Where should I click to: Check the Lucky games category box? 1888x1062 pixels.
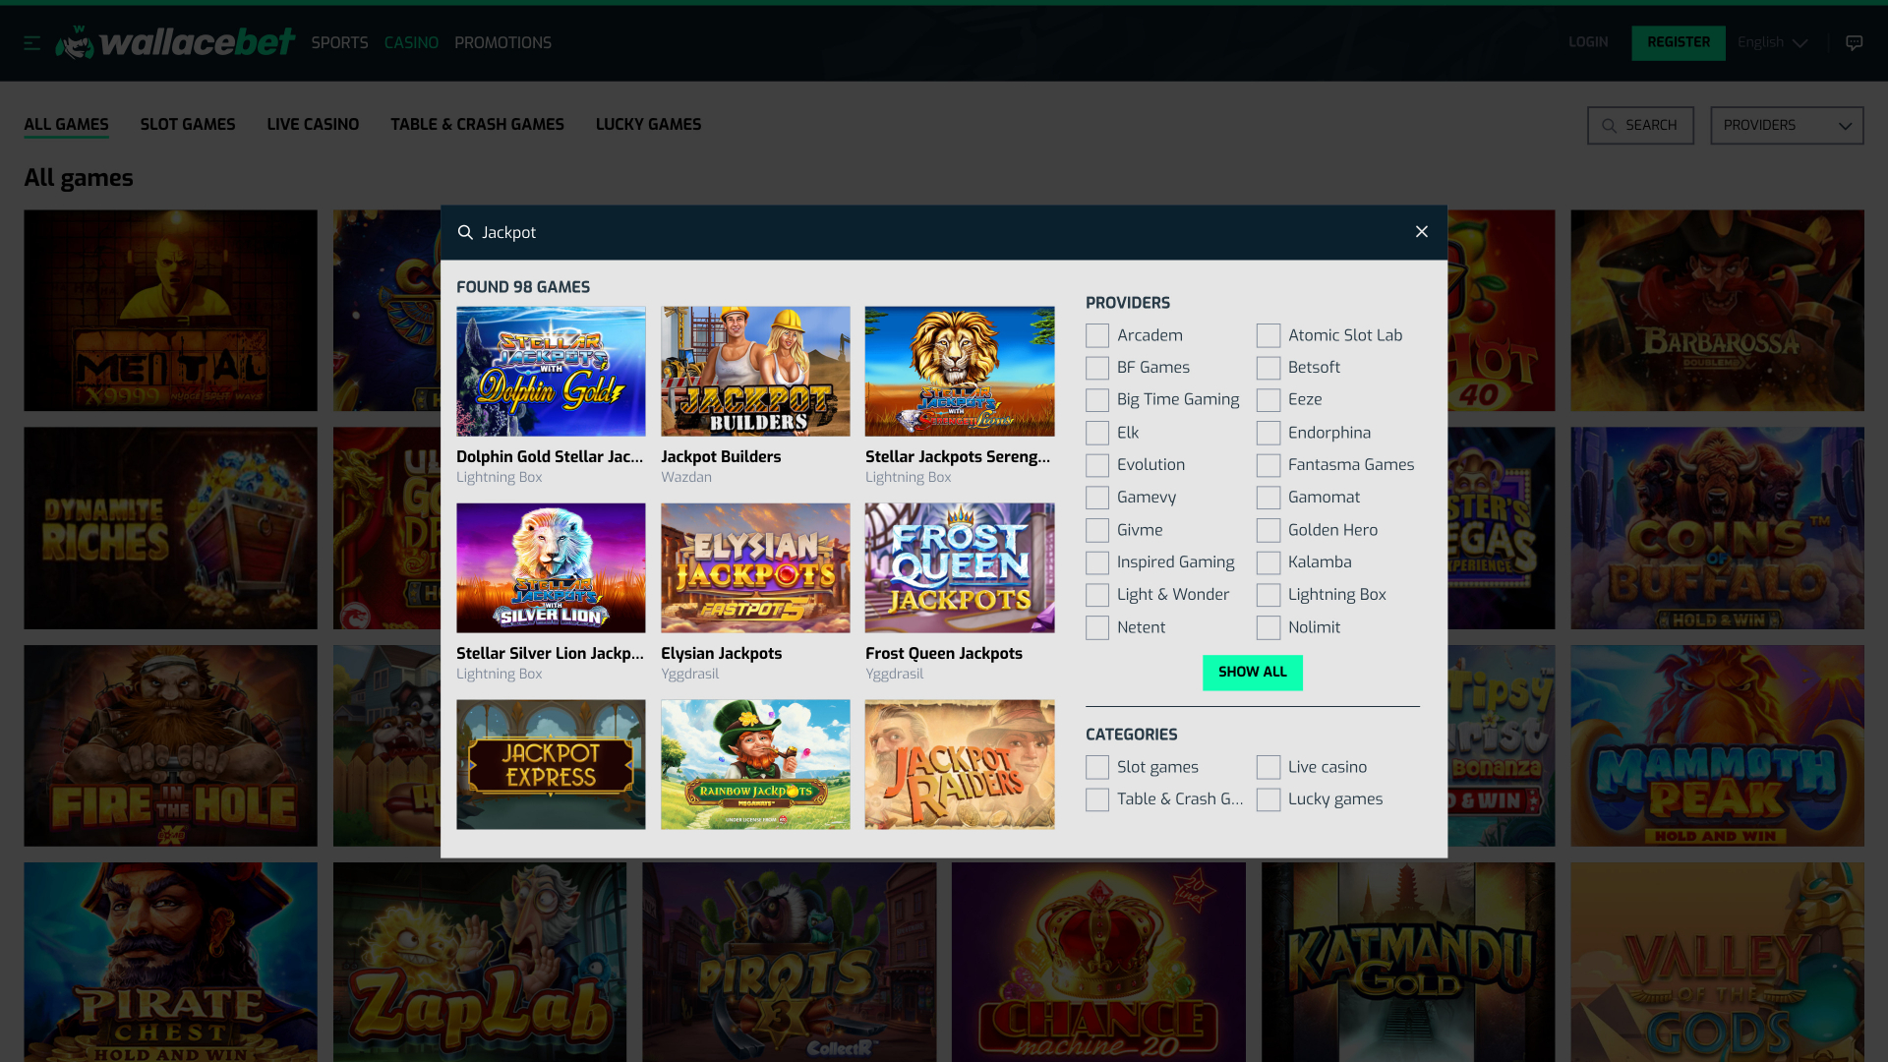[1268, 799]
